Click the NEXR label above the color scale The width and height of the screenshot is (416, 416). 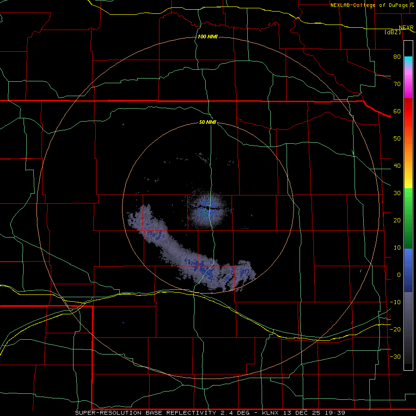[406, 28]
